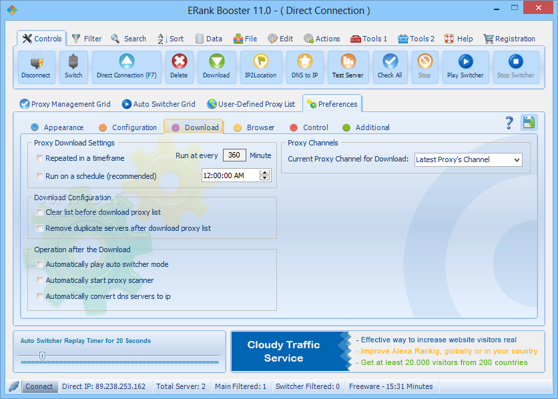Click the red Delete icon
This screenshot has height=399, width=558.
pyautogui.click(x=180, y=61)
